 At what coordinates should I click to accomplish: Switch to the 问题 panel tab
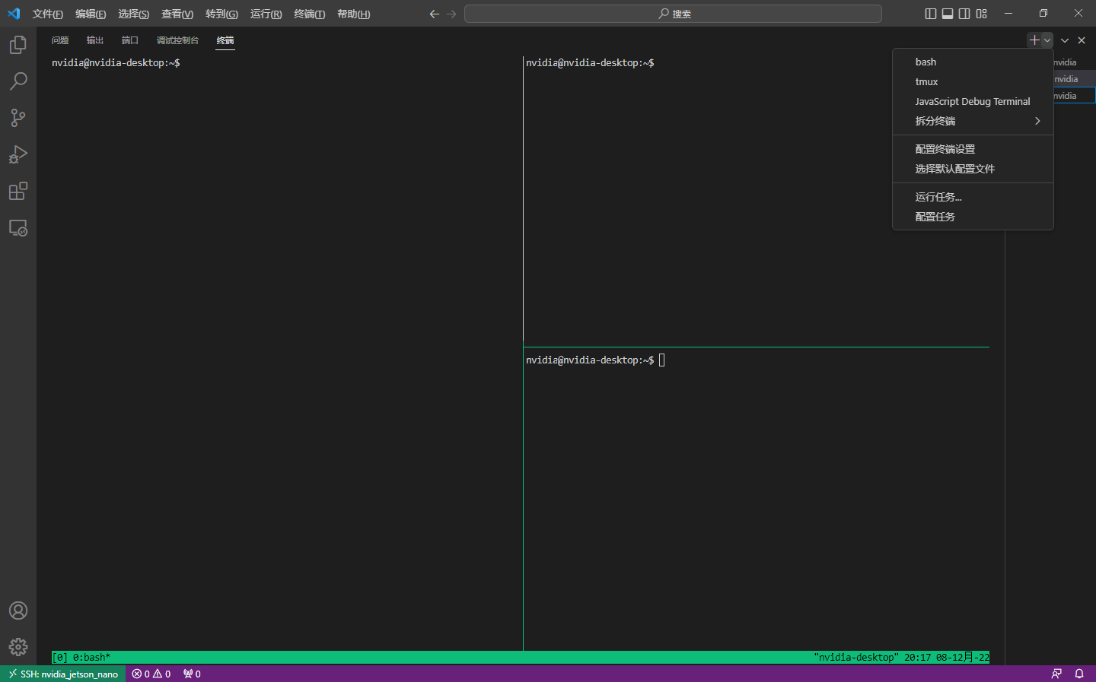point(60,40)
